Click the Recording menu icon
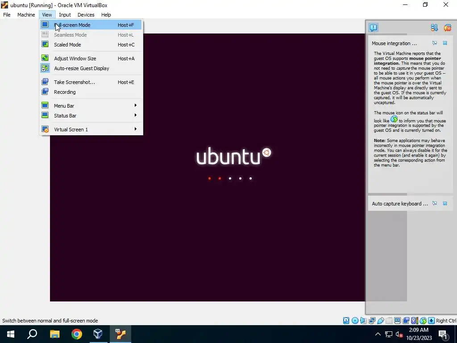 (x=45, y=92)
